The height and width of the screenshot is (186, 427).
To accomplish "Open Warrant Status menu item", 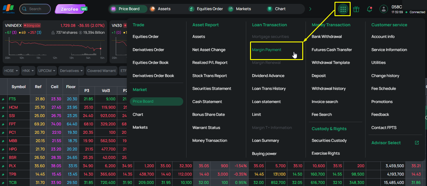I will pyautogui.click(x=206, y=128).
